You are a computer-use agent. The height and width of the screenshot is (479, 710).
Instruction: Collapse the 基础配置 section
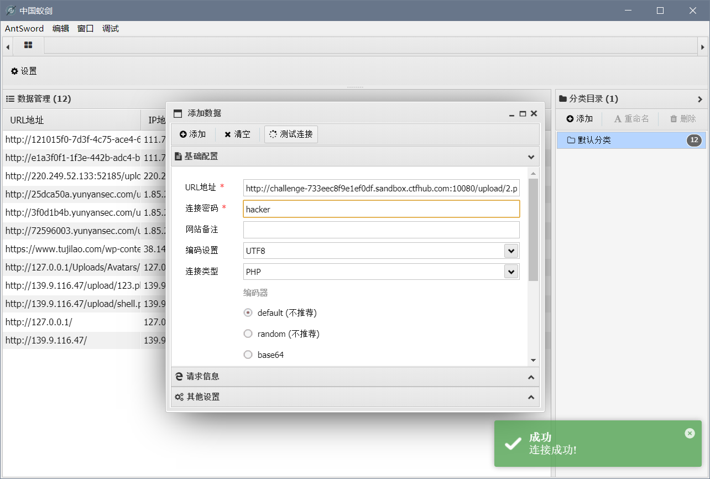tap(530, 157)
